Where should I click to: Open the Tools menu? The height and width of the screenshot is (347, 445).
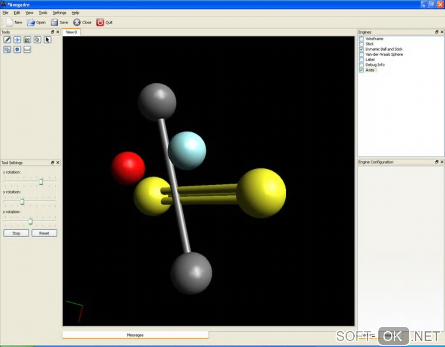point(43,13)
